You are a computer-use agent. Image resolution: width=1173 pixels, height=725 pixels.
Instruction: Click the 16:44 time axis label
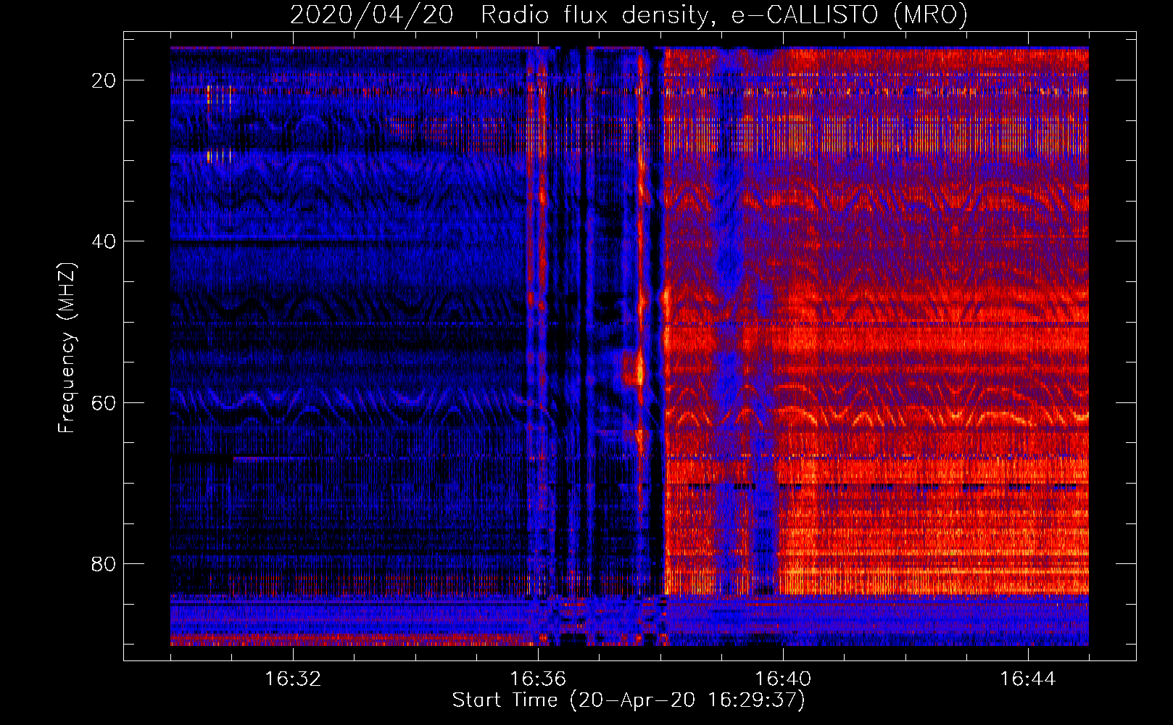click(x=1028, y=679)
